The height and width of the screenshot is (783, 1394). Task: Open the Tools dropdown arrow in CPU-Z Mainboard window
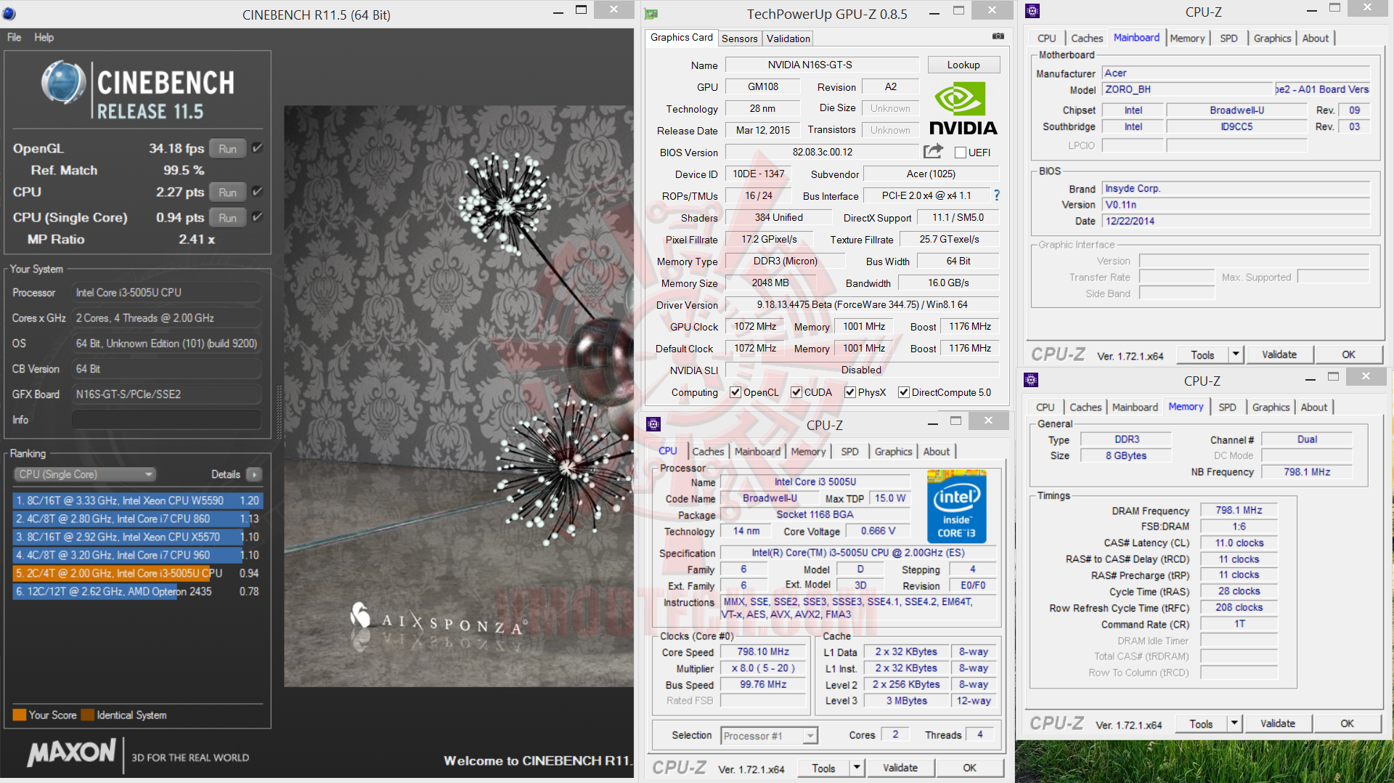tap(1236, 354)
